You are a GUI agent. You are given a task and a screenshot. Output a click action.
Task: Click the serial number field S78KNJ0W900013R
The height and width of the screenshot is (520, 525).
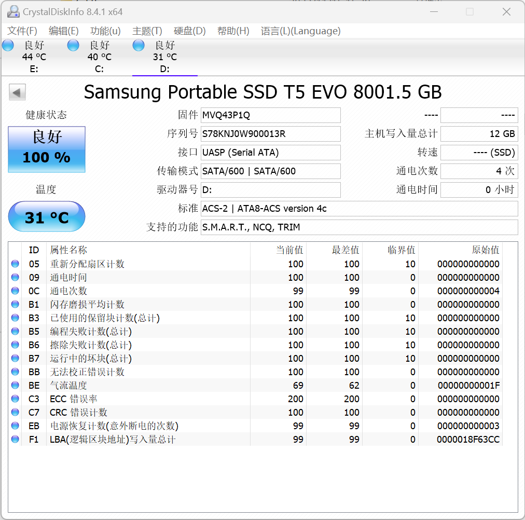270,134
